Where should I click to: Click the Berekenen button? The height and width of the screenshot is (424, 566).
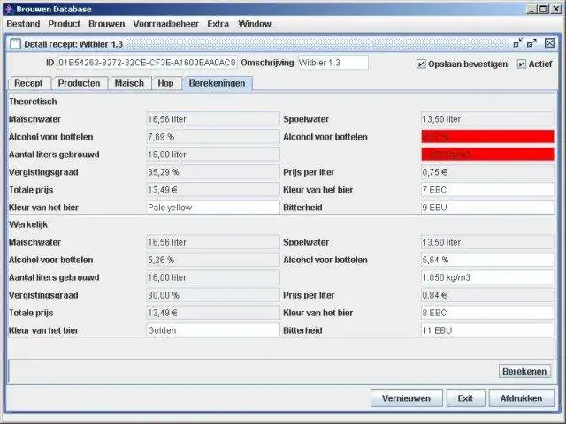pyautogui.click(x=524, y=371)
